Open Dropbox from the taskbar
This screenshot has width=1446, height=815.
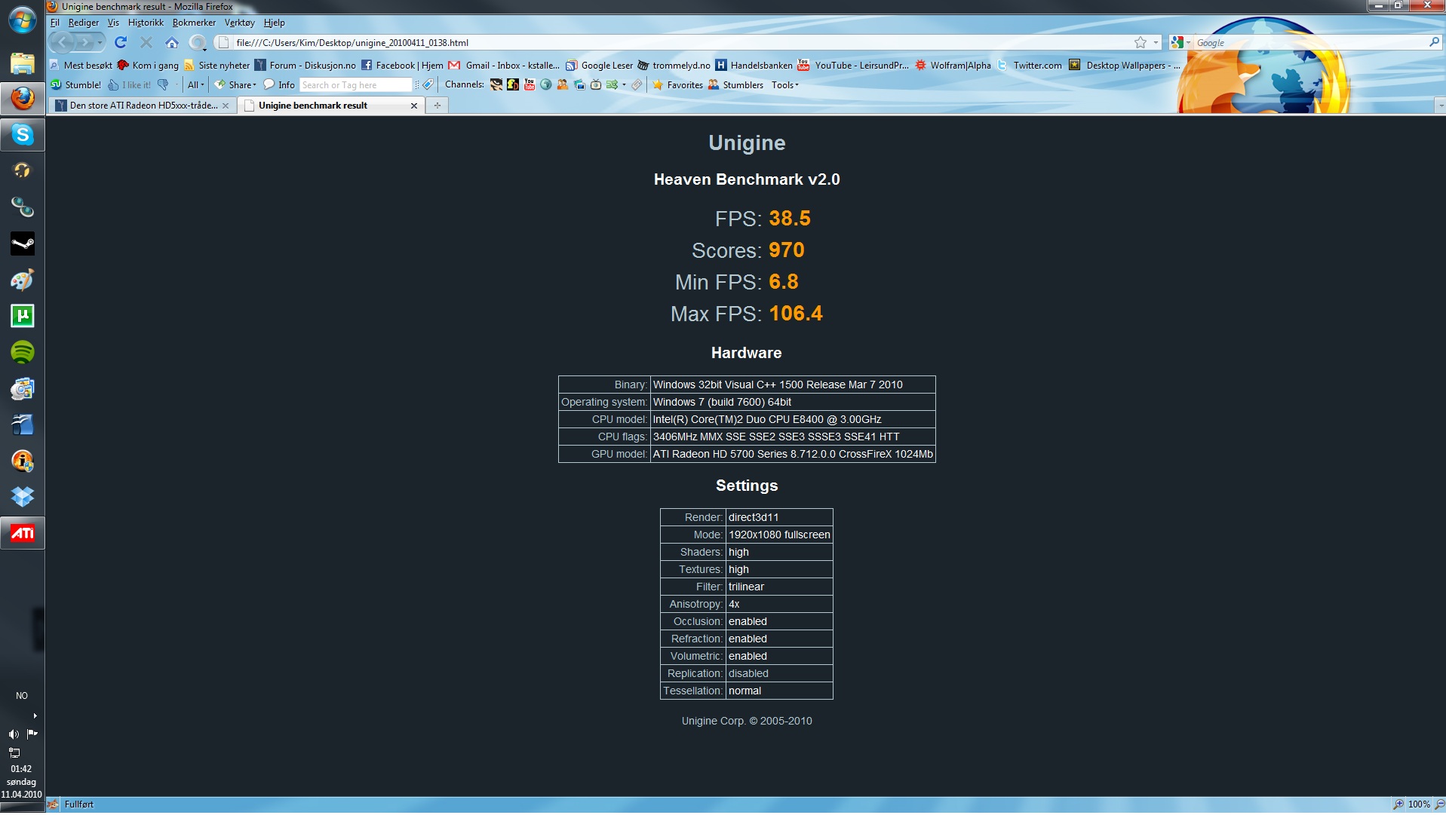click(x=23, y=497)
